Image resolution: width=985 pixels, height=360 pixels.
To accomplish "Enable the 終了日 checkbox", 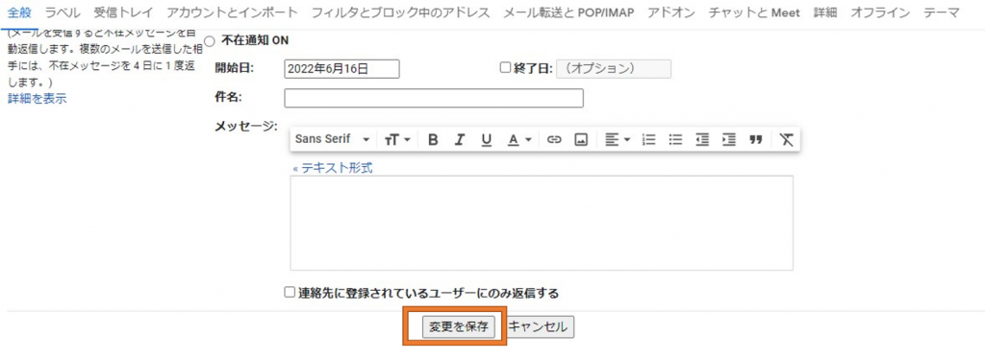I will (505, 68).
